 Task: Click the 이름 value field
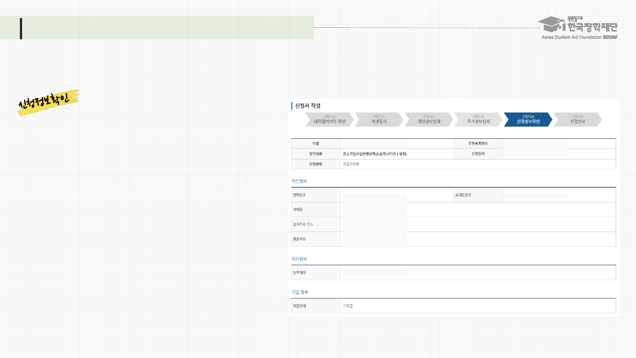tap(375, 144)
